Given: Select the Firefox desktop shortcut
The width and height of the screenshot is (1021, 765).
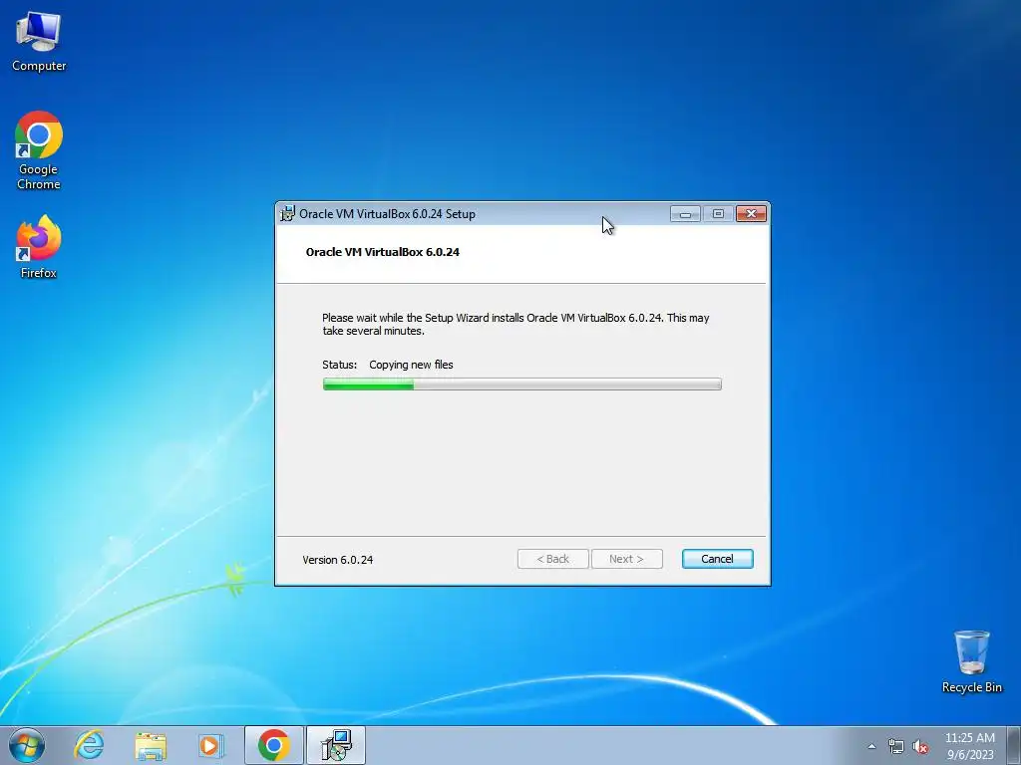Looking at the screenshot, I should (x=39, y=247).
